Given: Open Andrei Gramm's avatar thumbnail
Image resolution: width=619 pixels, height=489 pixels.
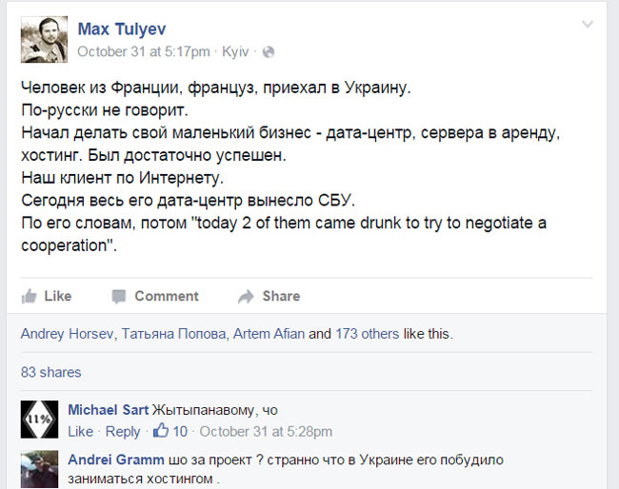Looking at the screenshot, I should pyautogui.click(x=40, y=469).
